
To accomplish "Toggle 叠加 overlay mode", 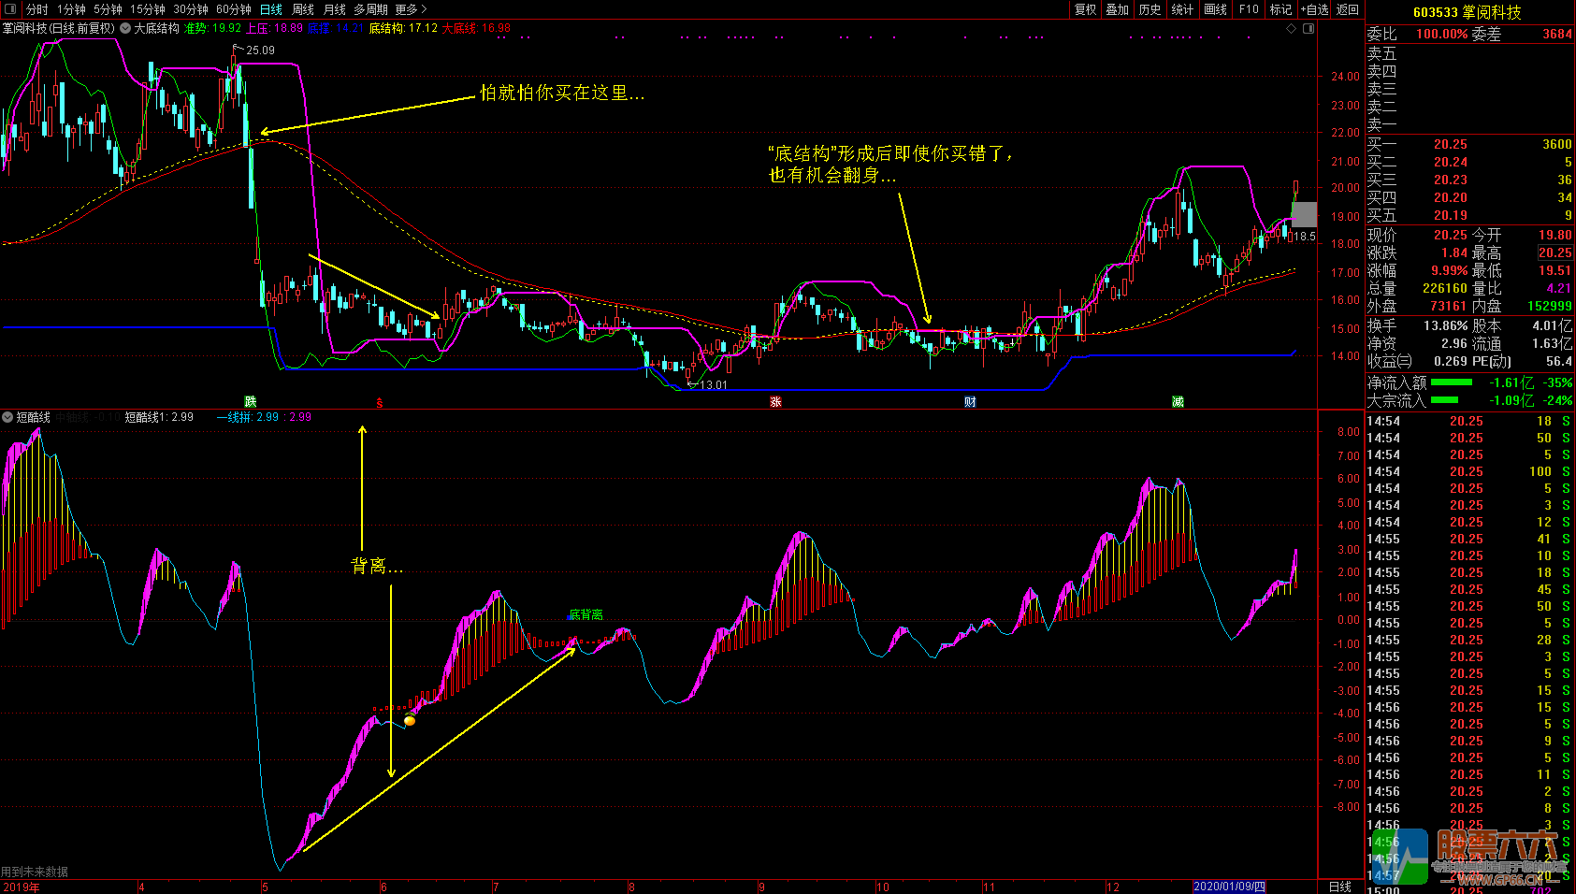I will pyautogui.click(x=1117, y=9).
